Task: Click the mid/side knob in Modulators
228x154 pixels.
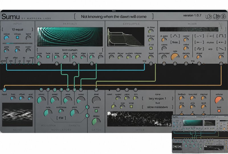Action: click(61, 111)
